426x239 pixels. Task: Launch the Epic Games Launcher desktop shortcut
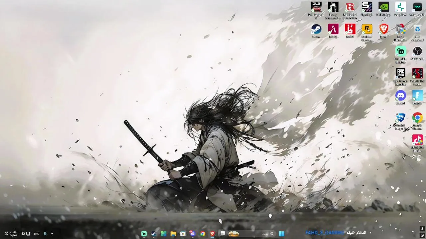coord(400,77)
